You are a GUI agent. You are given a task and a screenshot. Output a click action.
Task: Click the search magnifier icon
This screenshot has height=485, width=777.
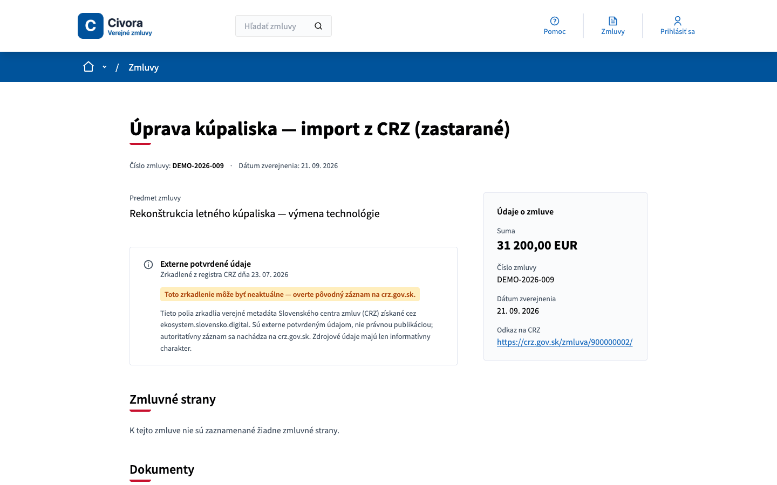[318, 26]
